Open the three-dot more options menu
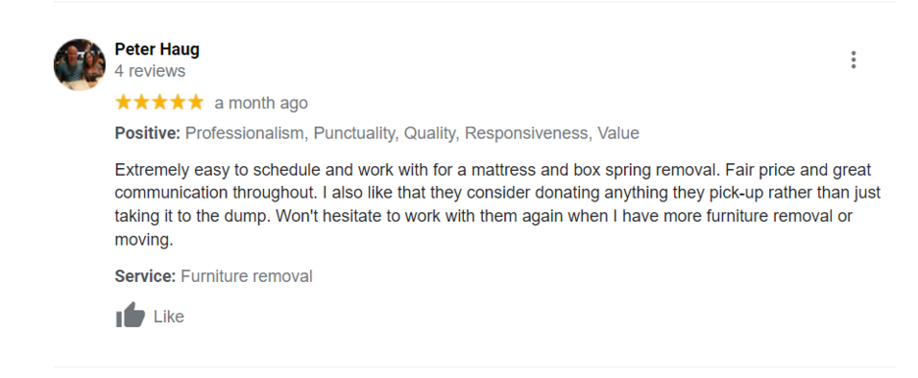Image resolution: width=918 pixels, height=378 pixels. [853, 59]
